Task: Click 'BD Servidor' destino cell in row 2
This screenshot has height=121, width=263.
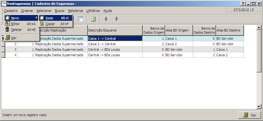Action: [230, 44]
